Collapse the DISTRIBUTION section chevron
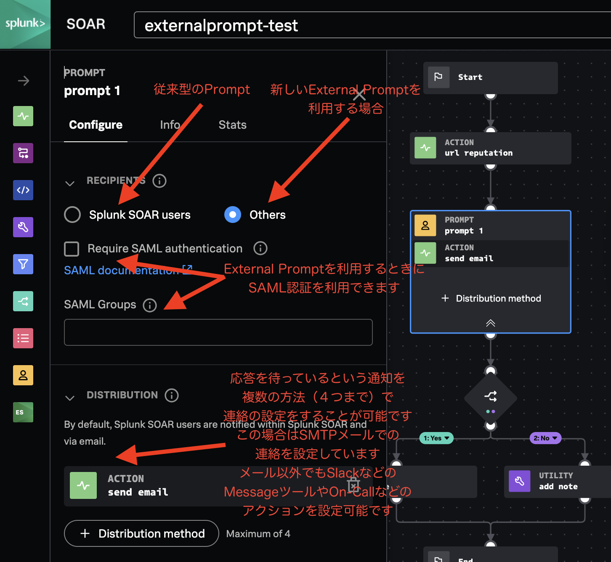Image resolution: width=611 pixels, height=562 pixels. click(x=69, y=397)
